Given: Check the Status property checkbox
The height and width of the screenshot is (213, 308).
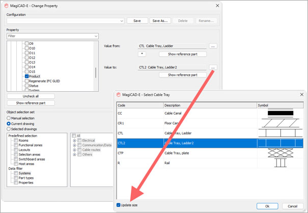Looking at the screenshot, I should coord(27,86).
